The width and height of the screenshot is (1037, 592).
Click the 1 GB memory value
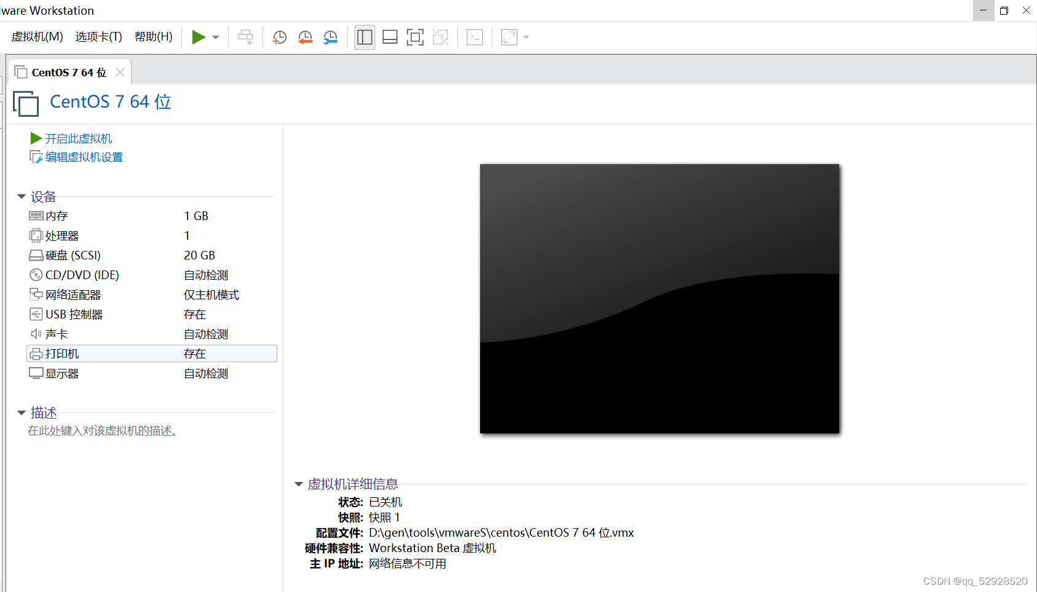pos(196,216)
